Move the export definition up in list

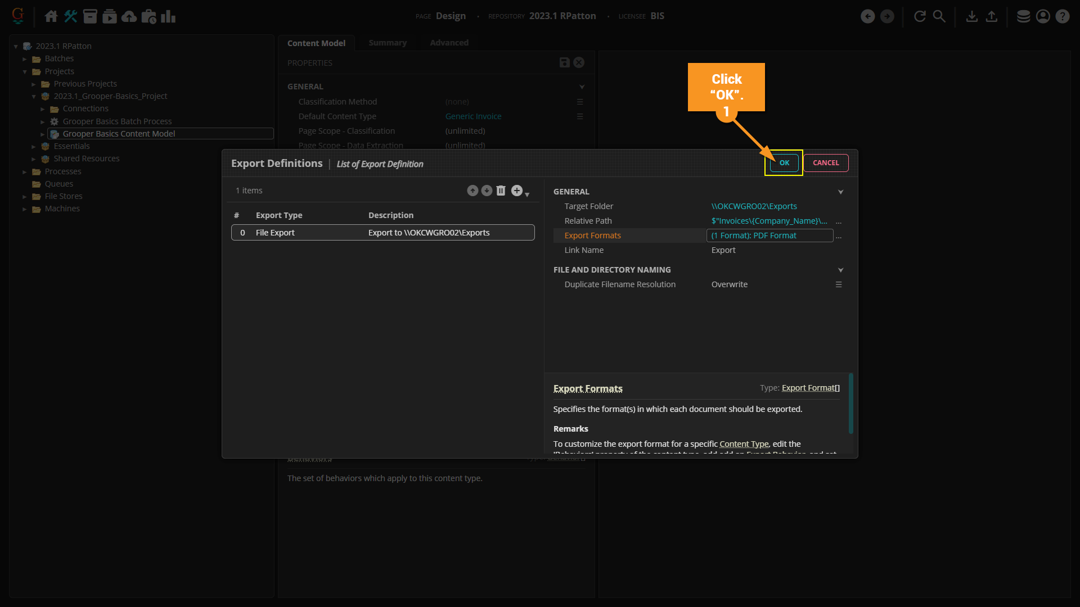click(x=472, y=191)
